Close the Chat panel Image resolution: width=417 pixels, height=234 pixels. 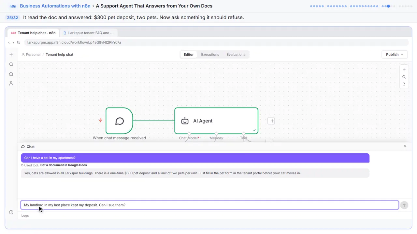click(405, 146)
